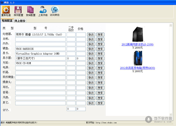Click the 处理器 价格 field
The width and height of the screenshot is (176, 126).
pyautogui.click(x=81, y=34)
